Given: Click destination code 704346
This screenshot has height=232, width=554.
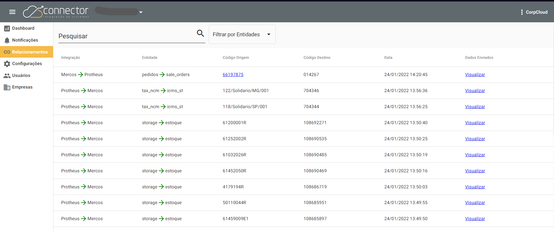Looking at the screenshot, I should (x=311, y=91).
